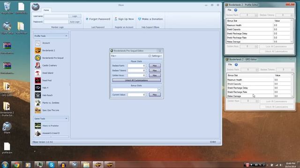Select the profile.bin file on desktop
300x168 pixels.
pyautogui.click(x=7, y=148)
